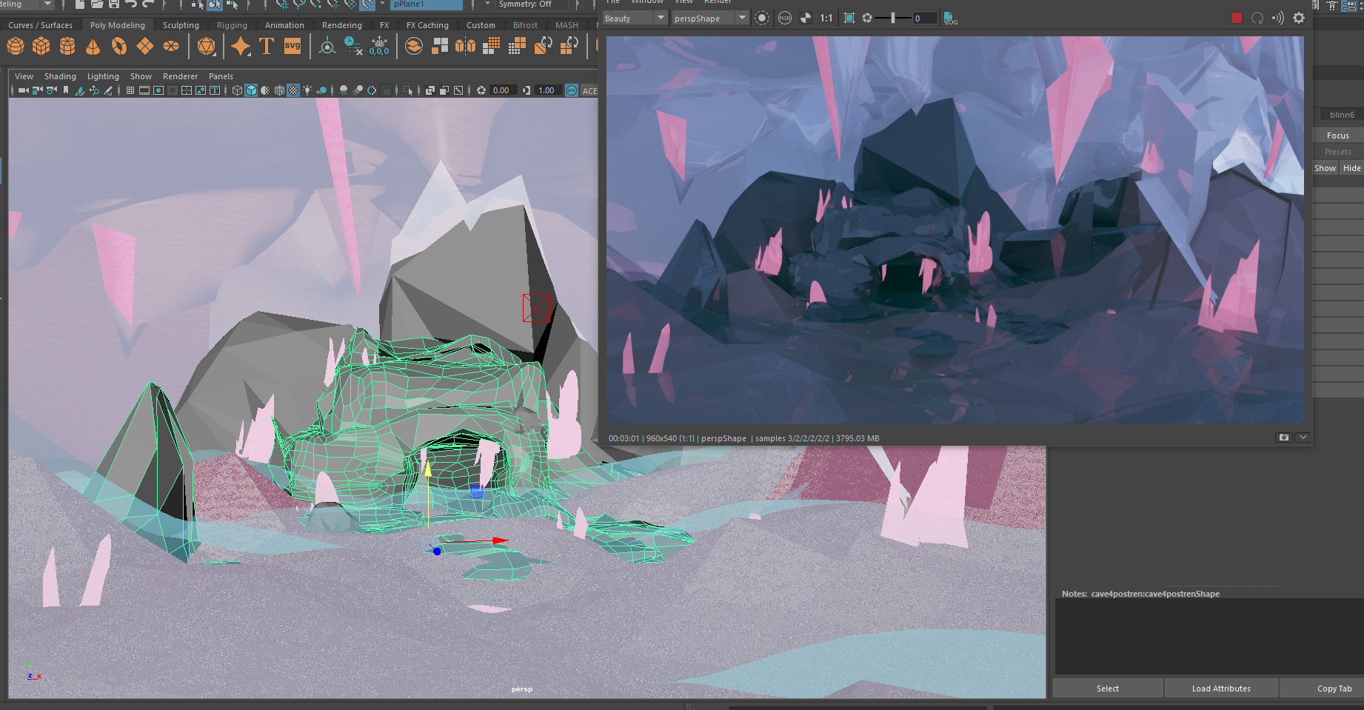Click the select camera icon in viewport toolbar
The image size is (1364, 710).
[x=22, y=90]
